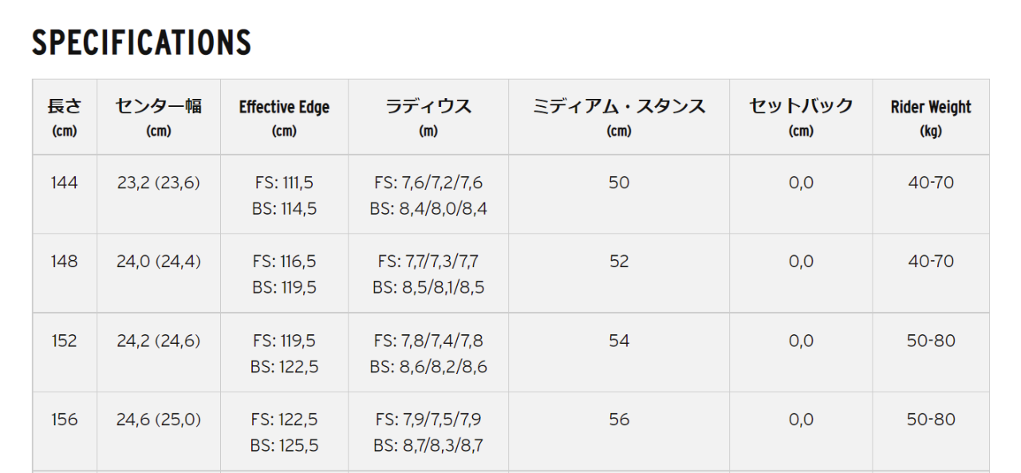This screenshot has width=1021, height=473.
Task: Select rider weight 50-80 in 152 row
Action: point(931,341)
